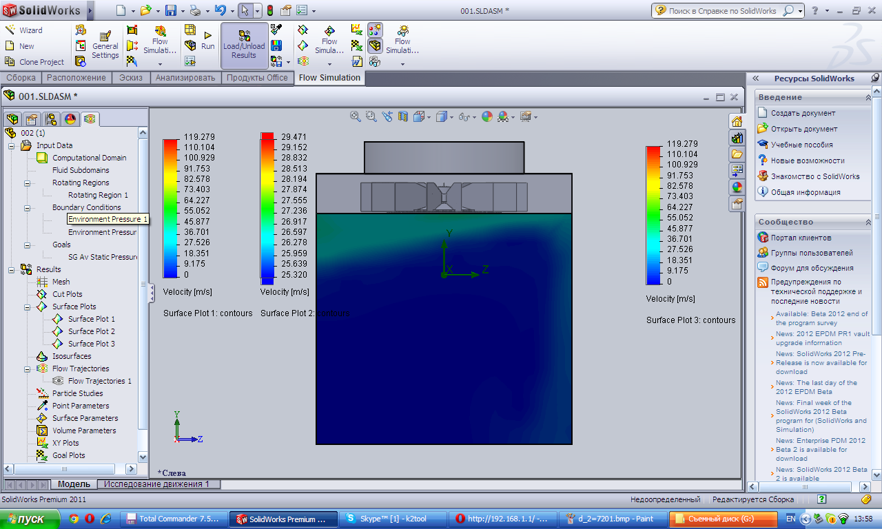Click the Run solver button

[x=207, y=41]
